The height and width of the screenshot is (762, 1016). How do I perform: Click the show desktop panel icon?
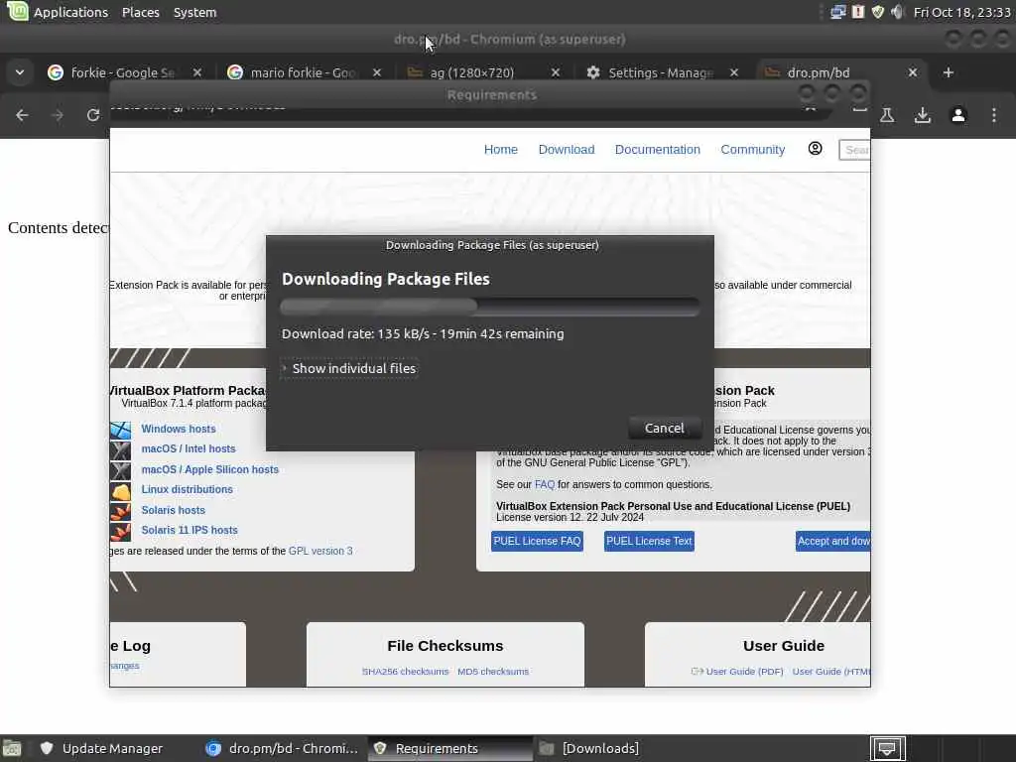click(x=887, y=749)
